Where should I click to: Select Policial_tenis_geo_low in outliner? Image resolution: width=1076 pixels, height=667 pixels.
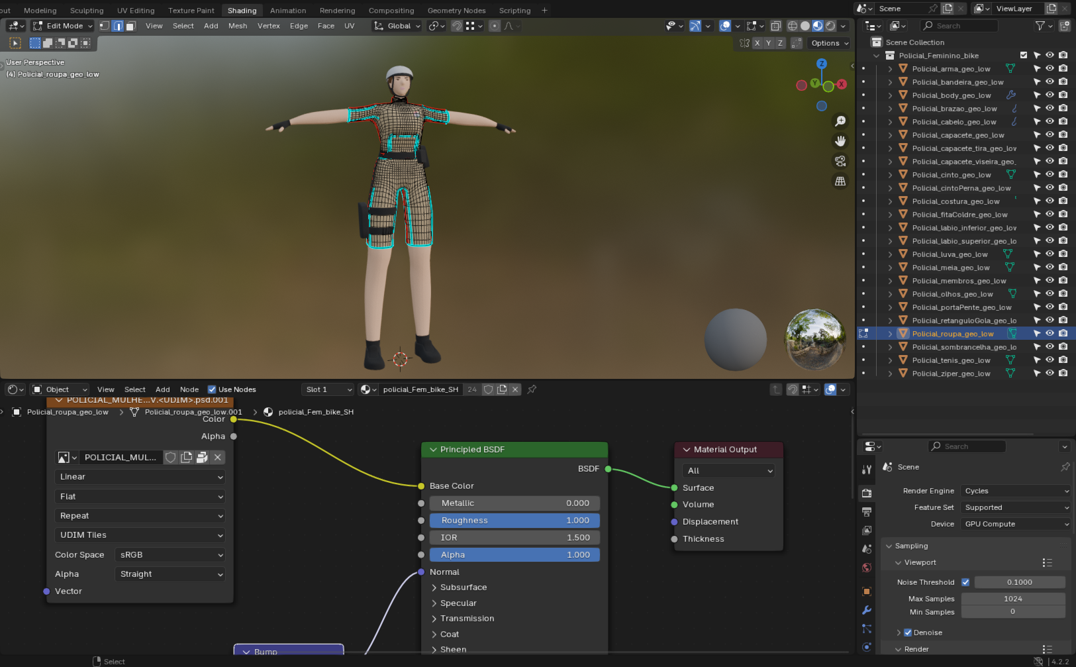click(951, 360)
